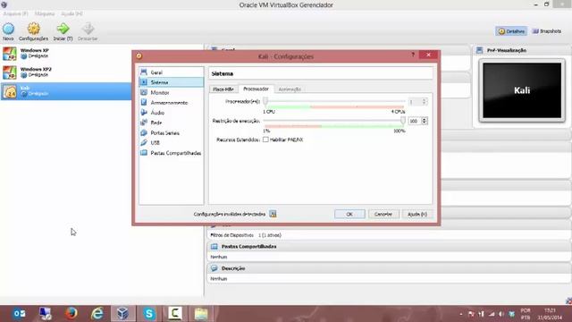Switch to Detalhes view button
The height and width of the screenshot is (322, 572).
511,31
